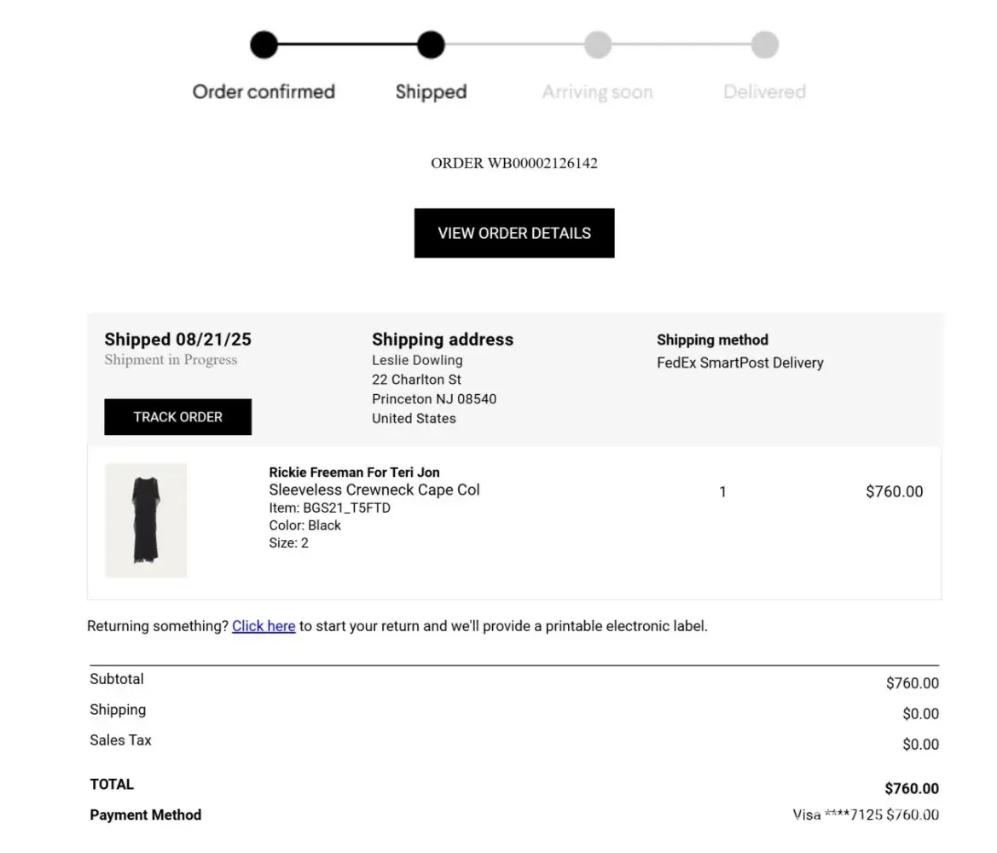The image size is (997, 853).
Task: Click the Order confirmed step label
Action: (x=264, y=91)
